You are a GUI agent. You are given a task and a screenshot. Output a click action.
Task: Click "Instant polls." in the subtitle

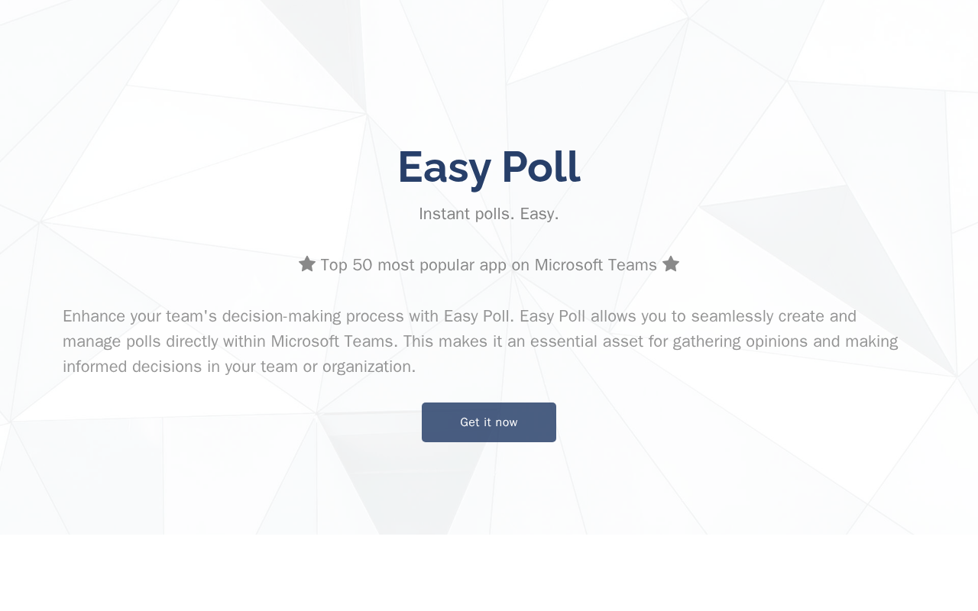[467, 214]
